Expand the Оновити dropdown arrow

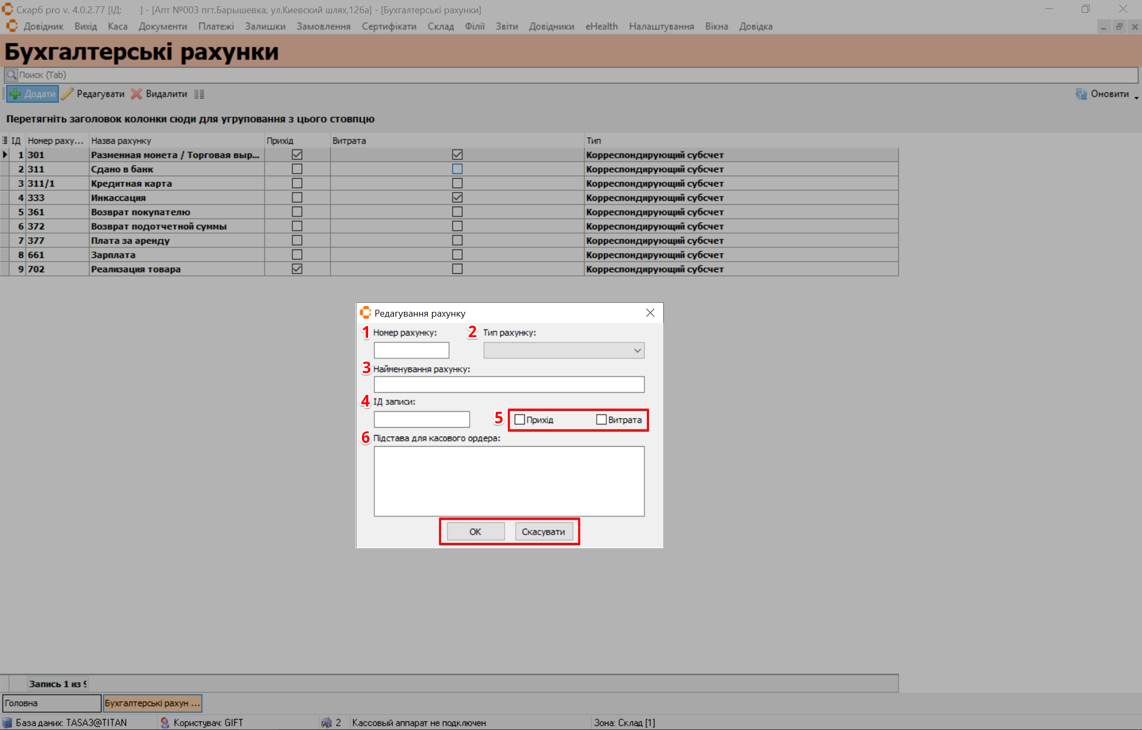point(1136,97)
